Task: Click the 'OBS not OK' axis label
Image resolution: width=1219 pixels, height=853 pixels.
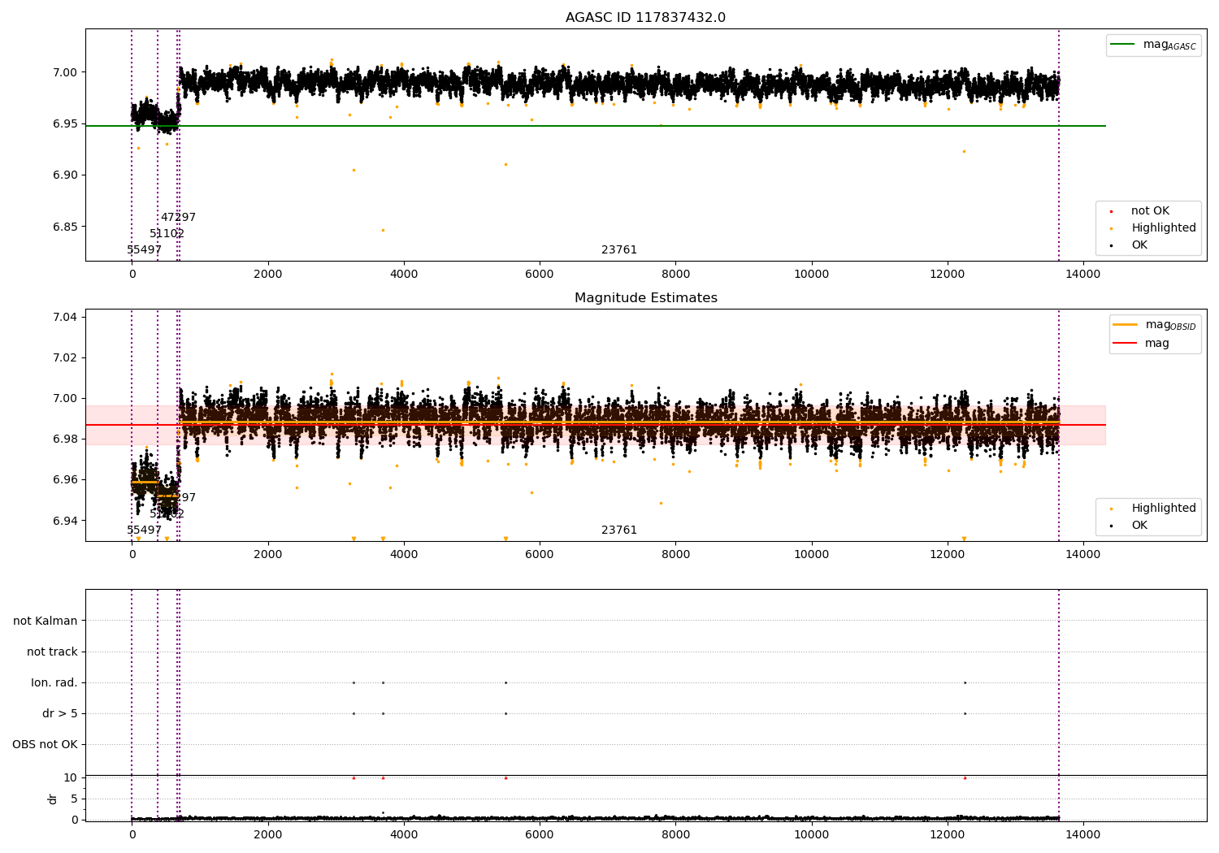Action: point(45,745)
